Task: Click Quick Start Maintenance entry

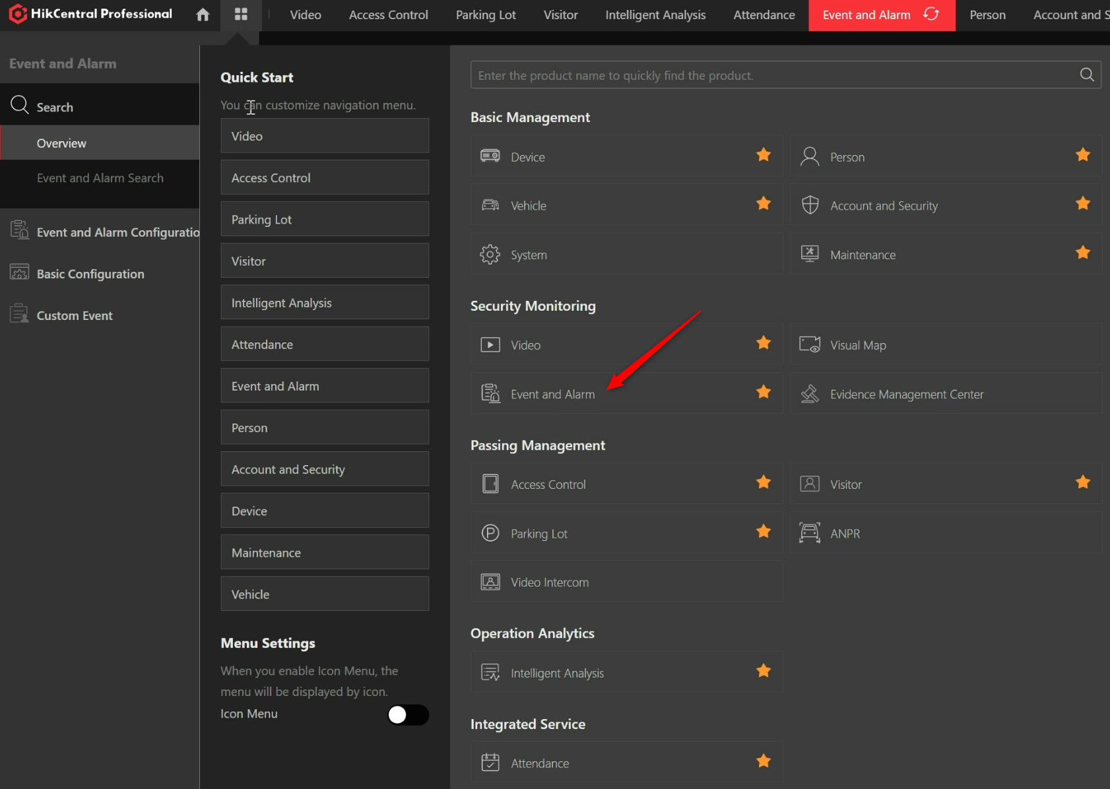Action: 325,552
